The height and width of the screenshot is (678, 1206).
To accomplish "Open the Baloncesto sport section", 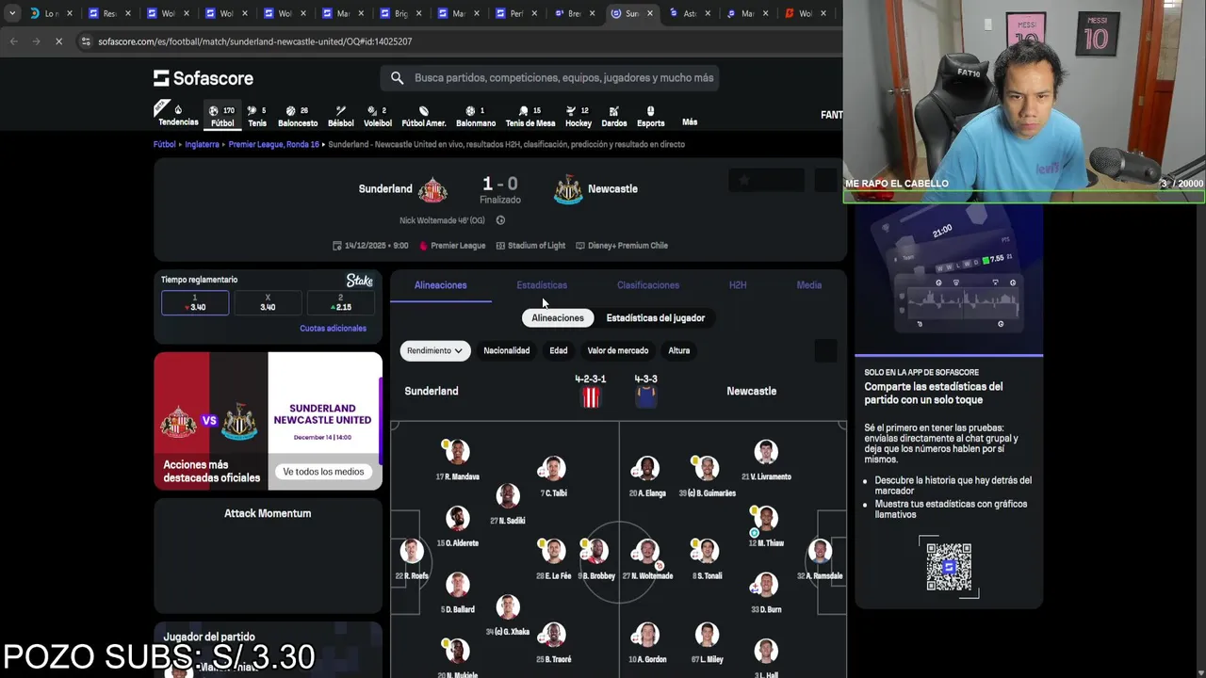I will coord(298,116).
